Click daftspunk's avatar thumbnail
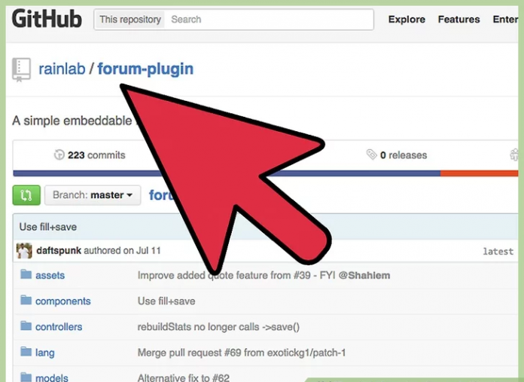This screenshot has height=382, width=524. tap(24, 251)
